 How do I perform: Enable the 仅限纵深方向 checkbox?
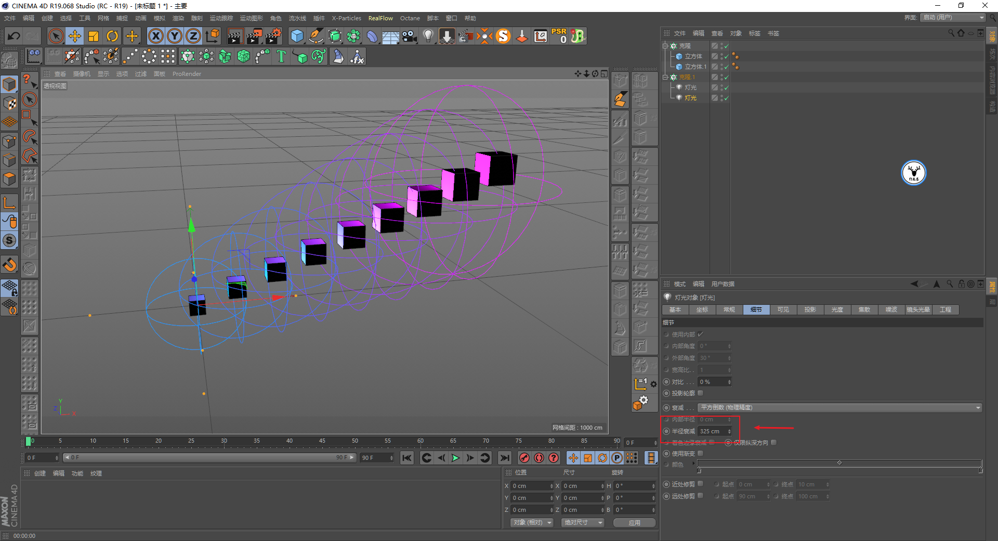[774, 443]
